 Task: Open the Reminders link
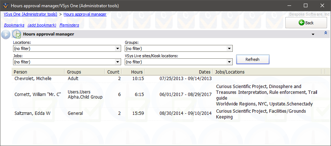coord(69,25)
